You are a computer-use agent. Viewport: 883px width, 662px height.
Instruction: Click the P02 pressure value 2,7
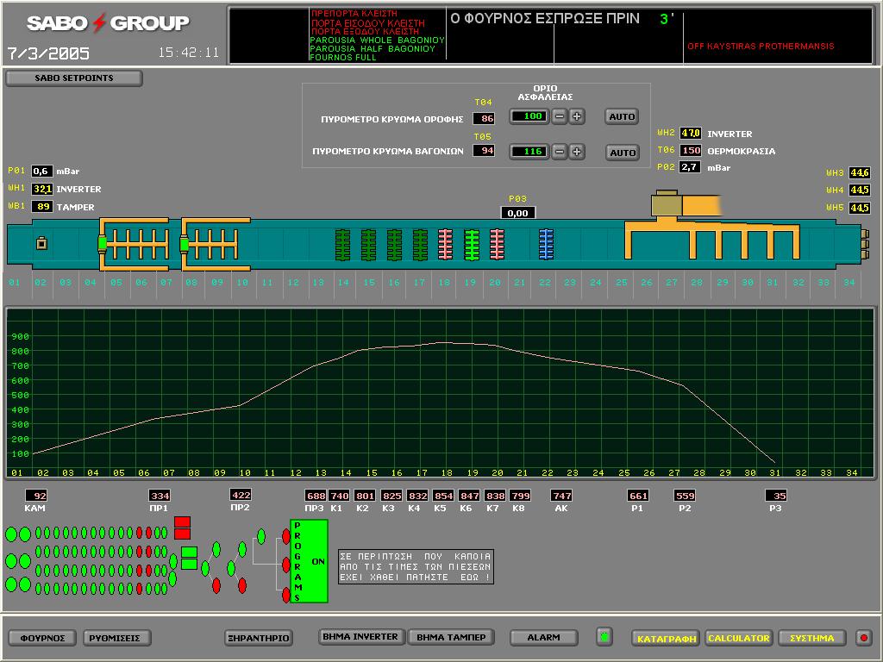[691, 167]
